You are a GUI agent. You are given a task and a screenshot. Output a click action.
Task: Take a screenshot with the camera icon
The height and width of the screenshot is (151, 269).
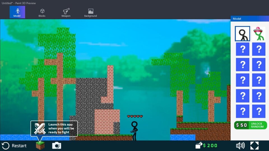(x=57, y=145)
